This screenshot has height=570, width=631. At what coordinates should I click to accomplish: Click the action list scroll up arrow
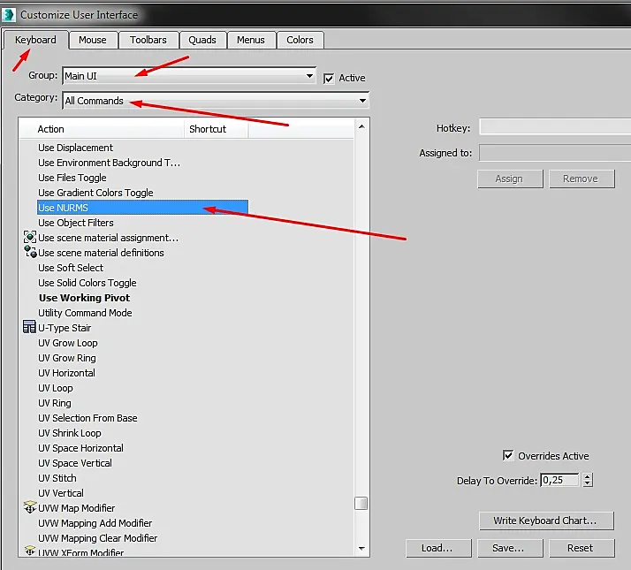click(361, 126)
